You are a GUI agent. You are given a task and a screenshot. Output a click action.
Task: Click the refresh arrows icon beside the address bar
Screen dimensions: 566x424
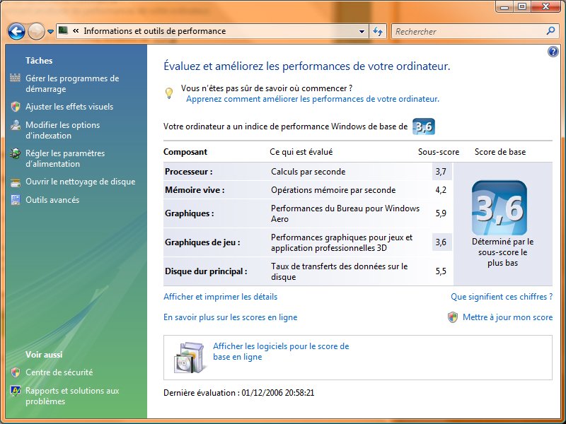click(x=377, y=31)
